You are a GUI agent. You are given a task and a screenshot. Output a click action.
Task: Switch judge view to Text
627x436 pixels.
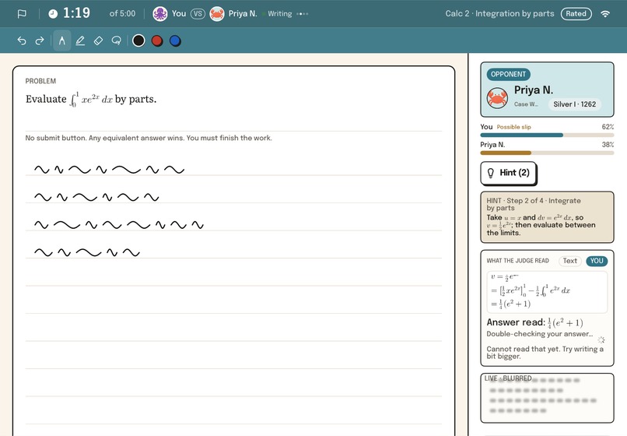click(x=569, y=261)
